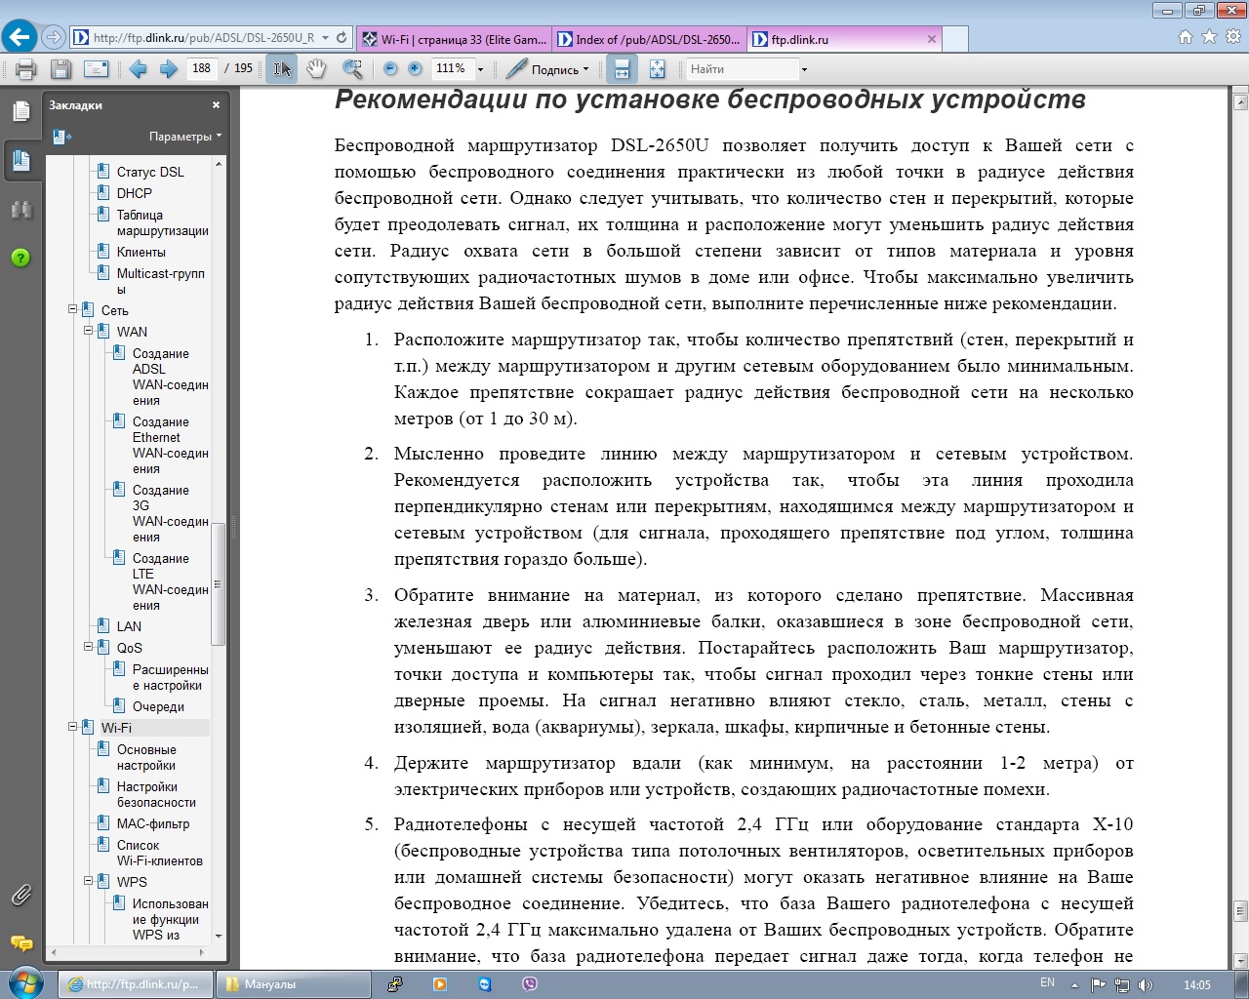The height and width of the screenshot is (999, 1249).
Task: Click the marquee zoom magnifier tool
Action: 352,69
